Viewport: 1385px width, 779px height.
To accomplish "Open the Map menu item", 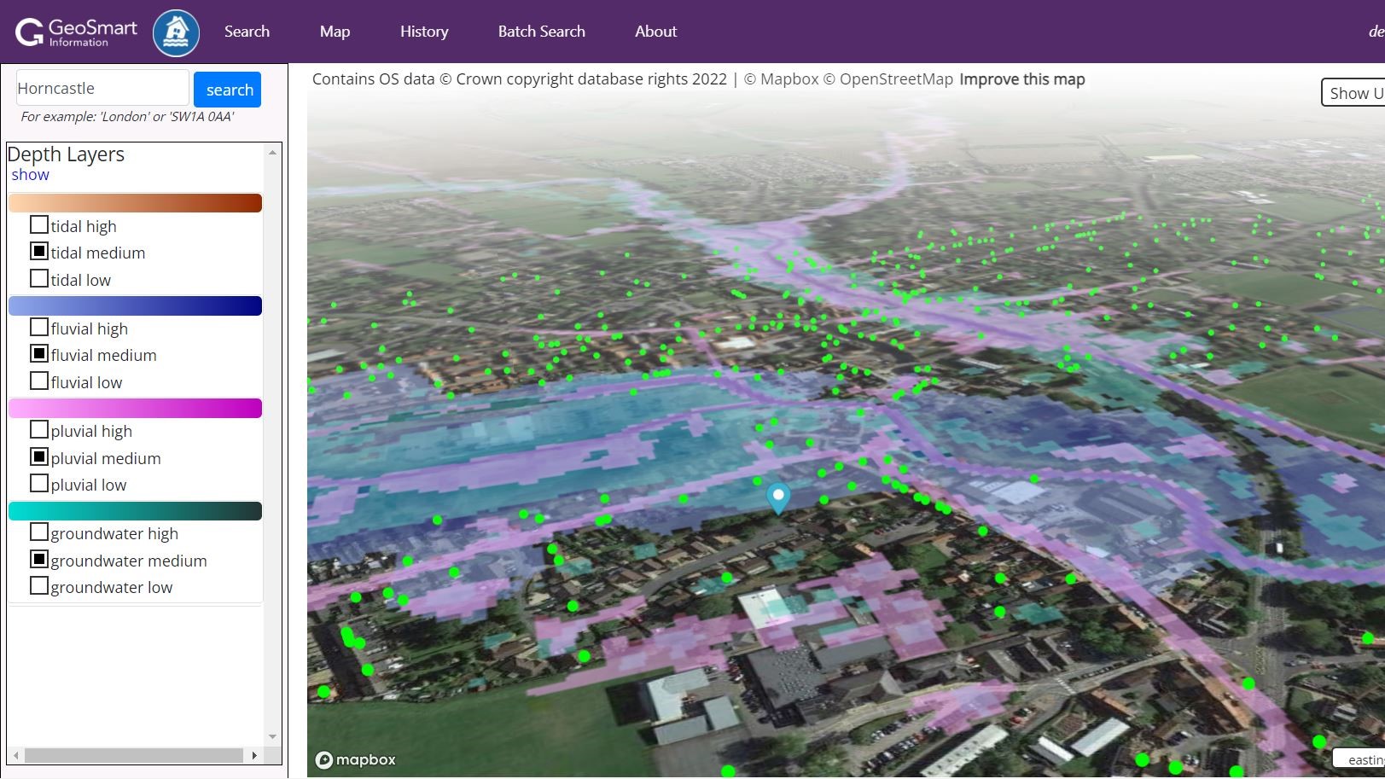I will (335, 32).
